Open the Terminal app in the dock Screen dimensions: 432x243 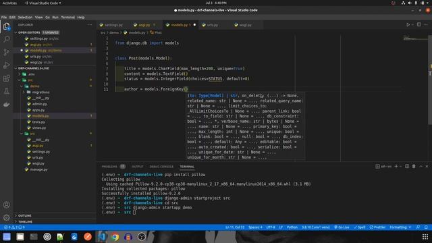click(x=34, y=237)
